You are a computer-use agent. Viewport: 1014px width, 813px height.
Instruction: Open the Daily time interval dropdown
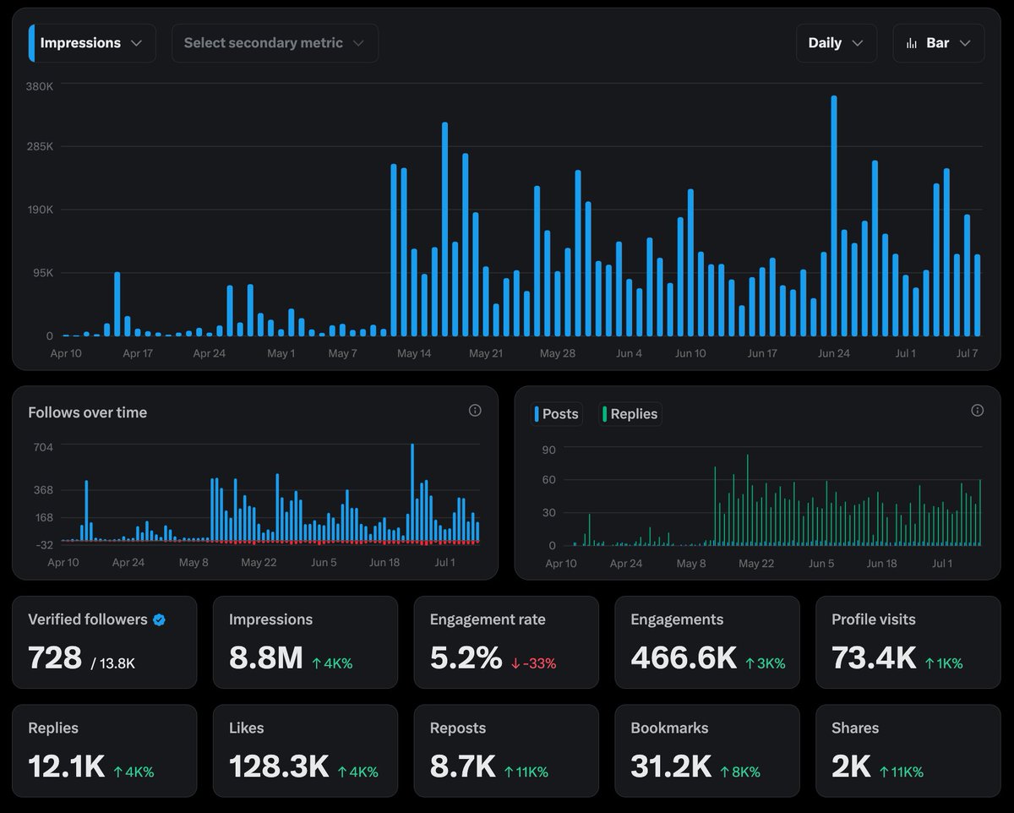[x=836, y=43]
